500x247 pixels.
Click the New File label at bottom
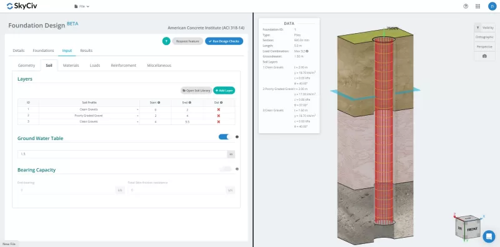click(x=9, y=244)
